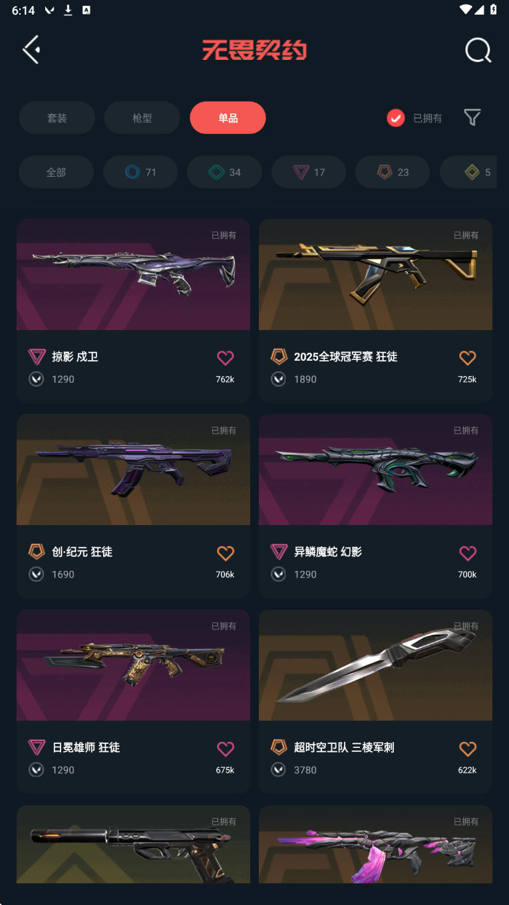This screenshot has height=905, width=509.
Task: Uncheck the 已拥有 owned checkbox
Action: pyautogui.click(x=396, y=118)
